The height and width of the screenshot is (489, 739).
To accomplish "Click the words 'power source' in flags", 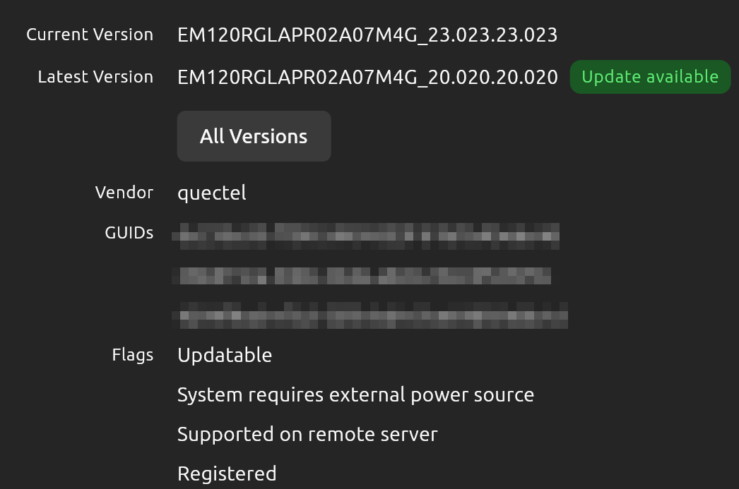I will coord(472,395).
